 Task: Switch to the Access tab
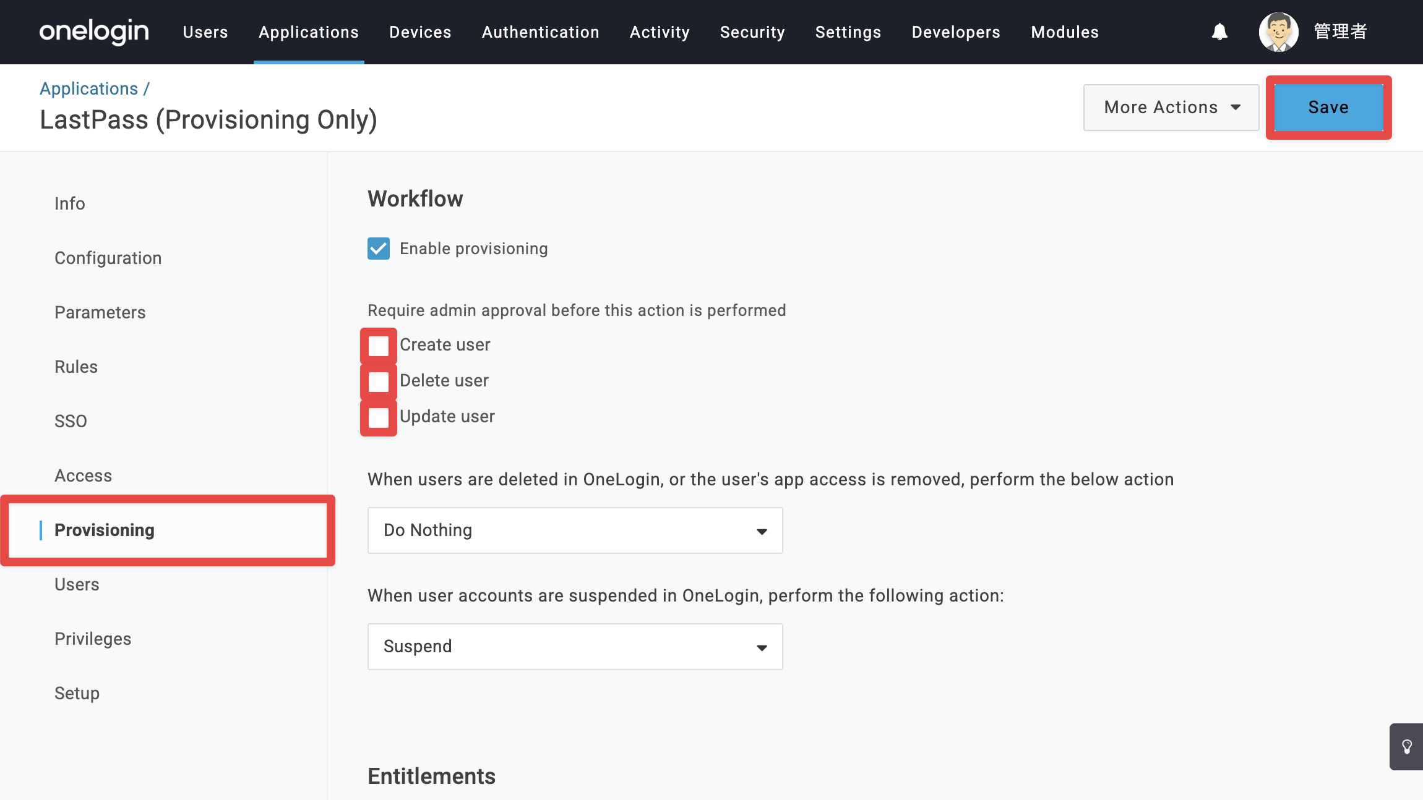[84, 475]
